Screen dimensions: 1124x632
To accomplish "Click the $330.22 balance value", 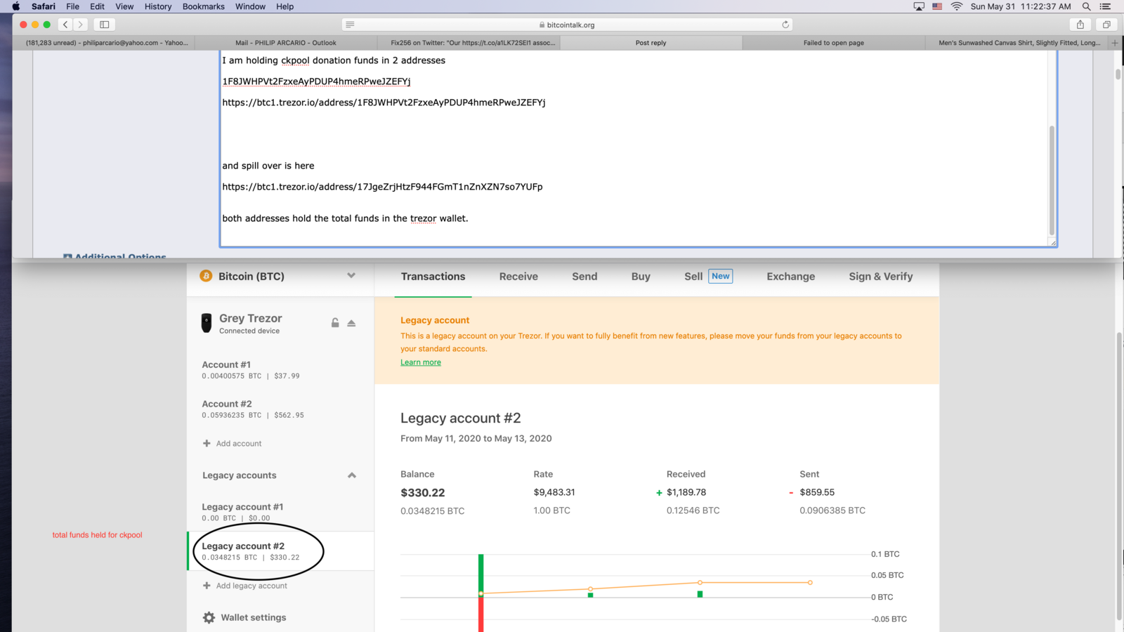I will point(422,493).
